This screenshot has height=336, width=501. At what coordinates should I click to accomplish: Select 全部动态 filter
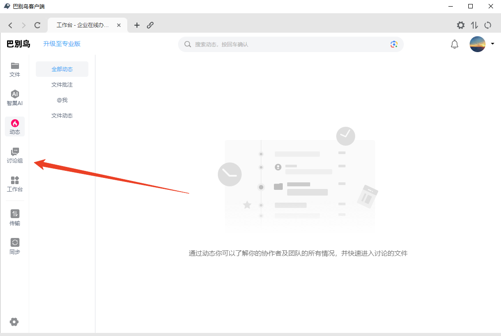pos(62,69)
